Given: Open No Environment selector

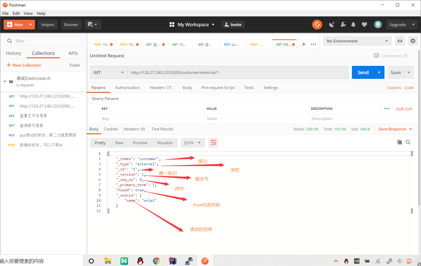Looking at the screenshot, I should [x=357, y=41].
